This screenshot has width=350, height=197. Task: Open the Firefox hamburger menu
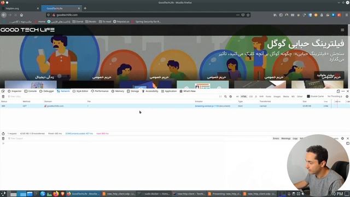click(347, 15)
